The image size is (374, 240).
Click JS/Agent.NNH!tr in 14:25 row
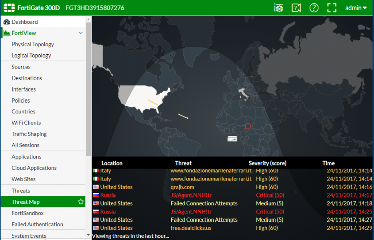191,211
